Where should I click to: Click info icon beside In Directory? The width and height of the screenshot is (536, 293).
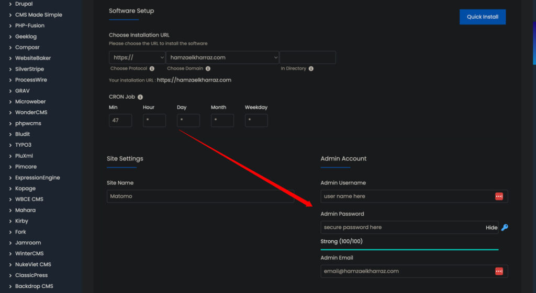(311, 68)
